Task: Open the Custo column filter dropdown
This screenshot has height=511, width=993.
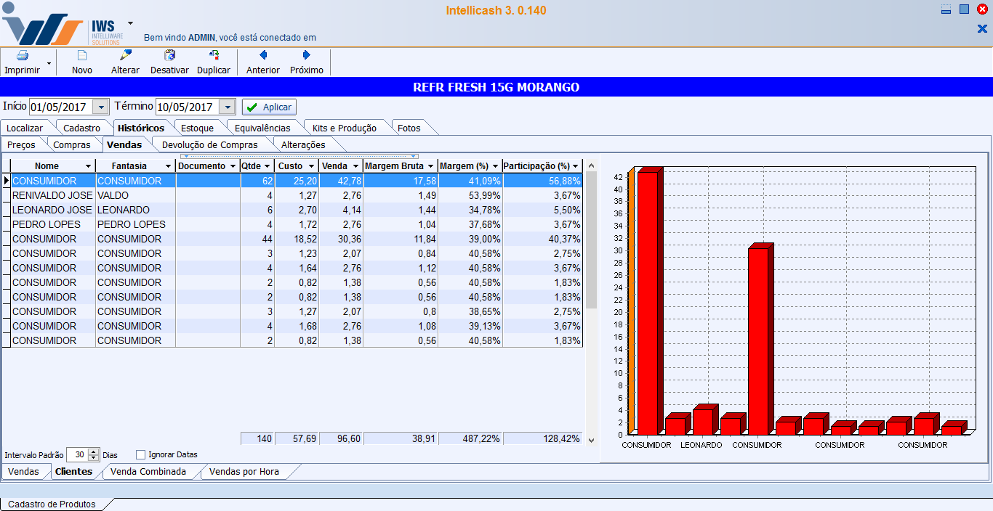Action: [x=311, y=166]
